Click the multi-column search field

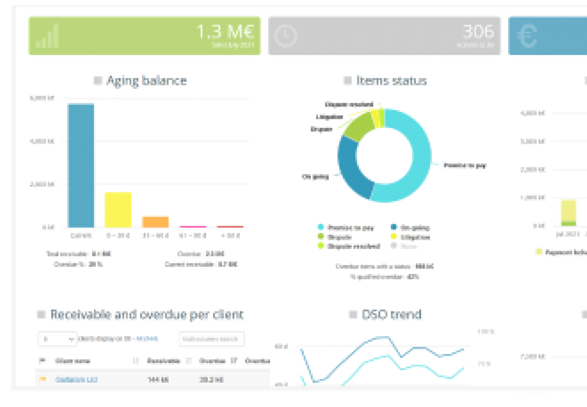[x=211, y=339]
